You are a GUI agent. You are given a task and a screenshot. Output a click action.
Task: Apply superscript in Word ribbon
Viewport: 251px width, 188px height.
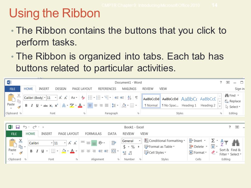click(56, 105)
